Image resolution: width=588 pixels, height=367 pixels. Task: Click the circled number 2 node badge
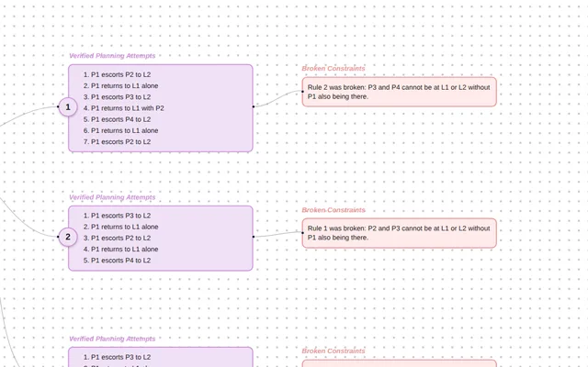(x=68, y=237)
